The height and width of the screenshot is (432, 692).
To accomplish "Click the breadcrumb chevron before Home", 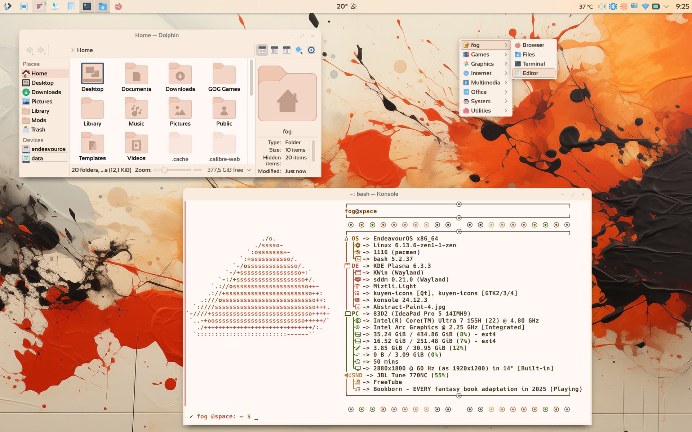I will click(72, 50).
